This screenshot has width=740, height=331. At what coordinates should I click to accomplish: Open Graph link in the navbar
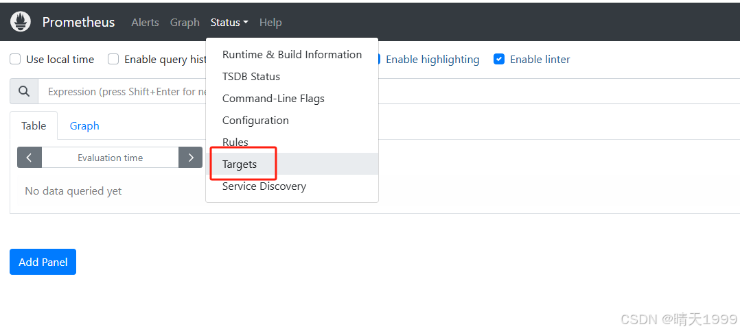coord(185,22)
